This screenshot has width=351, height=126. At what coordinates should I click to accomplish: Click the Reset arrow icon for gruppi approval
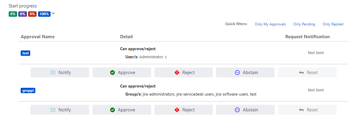pos(301,110)
